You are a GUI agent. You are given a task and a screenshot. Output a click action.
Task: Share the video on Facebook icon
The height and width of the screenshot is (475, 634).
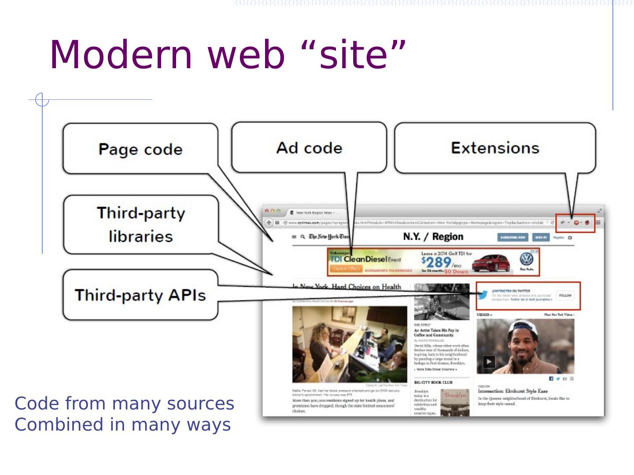pos(551,379)
